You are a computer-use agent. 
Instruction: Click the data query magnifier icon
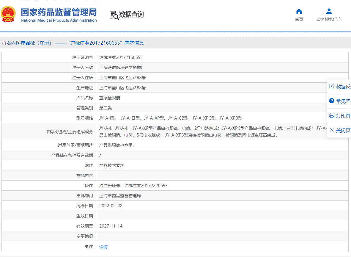point(114,15)
